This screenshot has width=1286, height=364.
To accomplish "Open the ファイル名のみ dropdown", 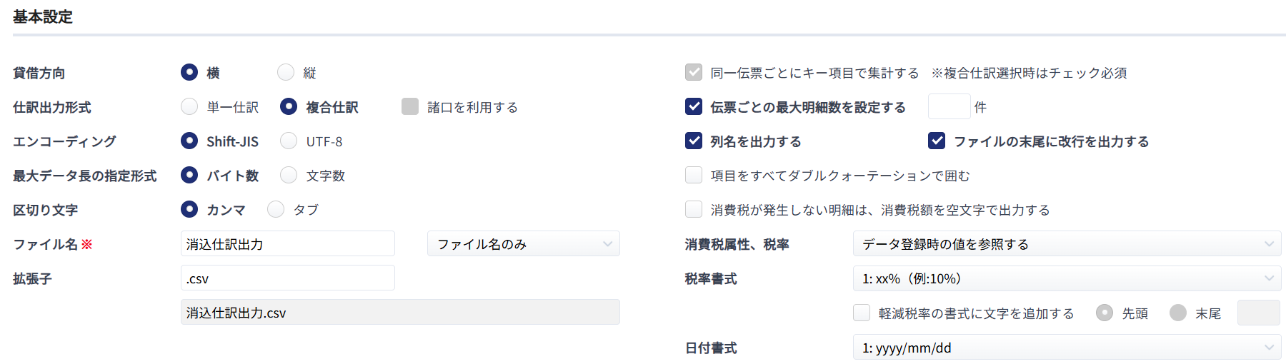I will tap(524, 243).
